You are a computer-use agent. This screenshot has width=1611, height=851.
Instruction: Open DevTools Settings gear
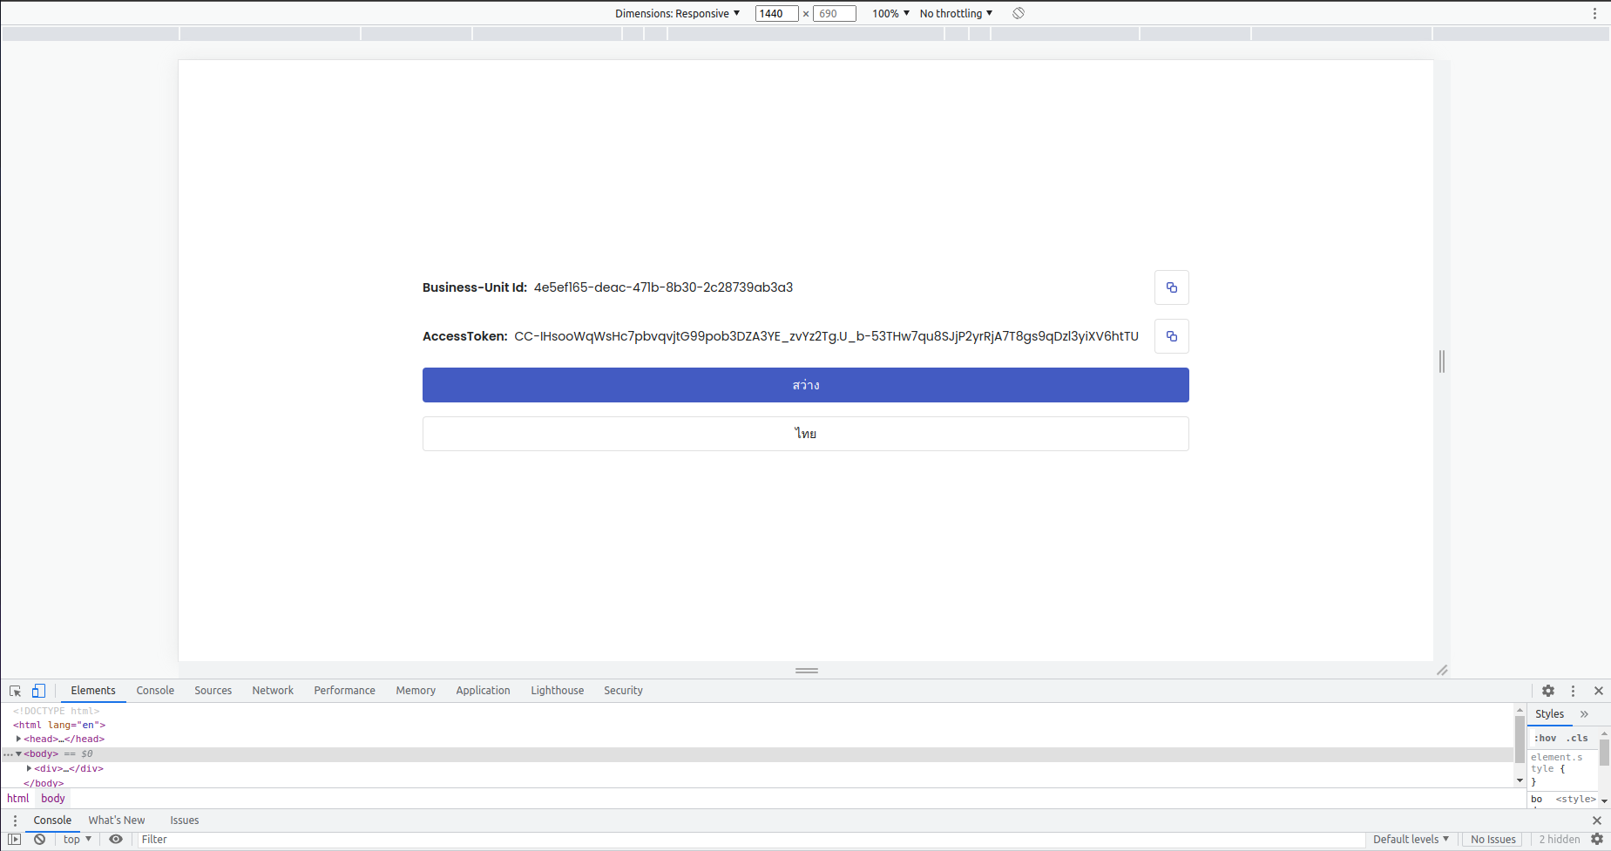pos(1547,691)
